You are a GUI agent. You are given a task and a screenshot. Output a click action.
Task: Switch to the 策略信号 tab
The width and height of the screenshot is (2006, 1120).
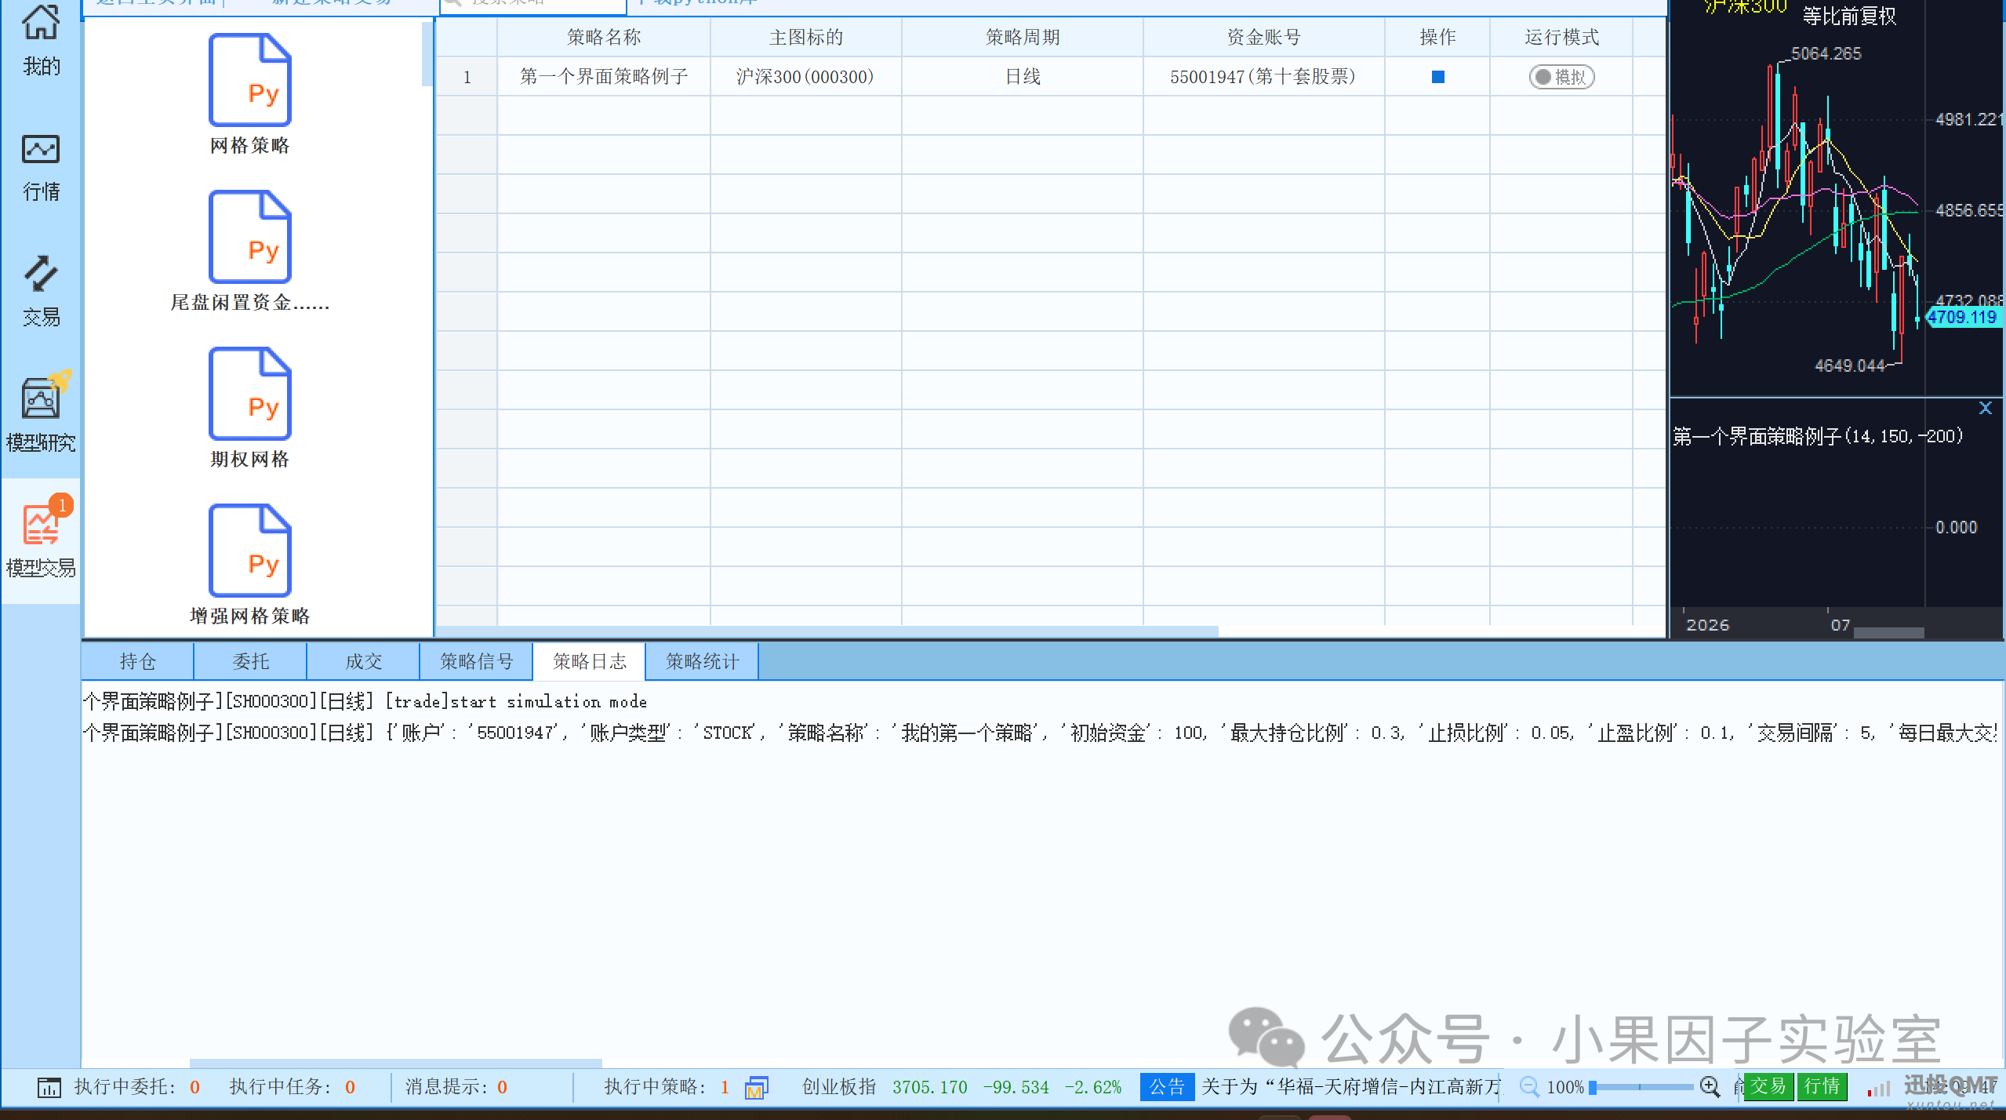[x=476, y=661]
